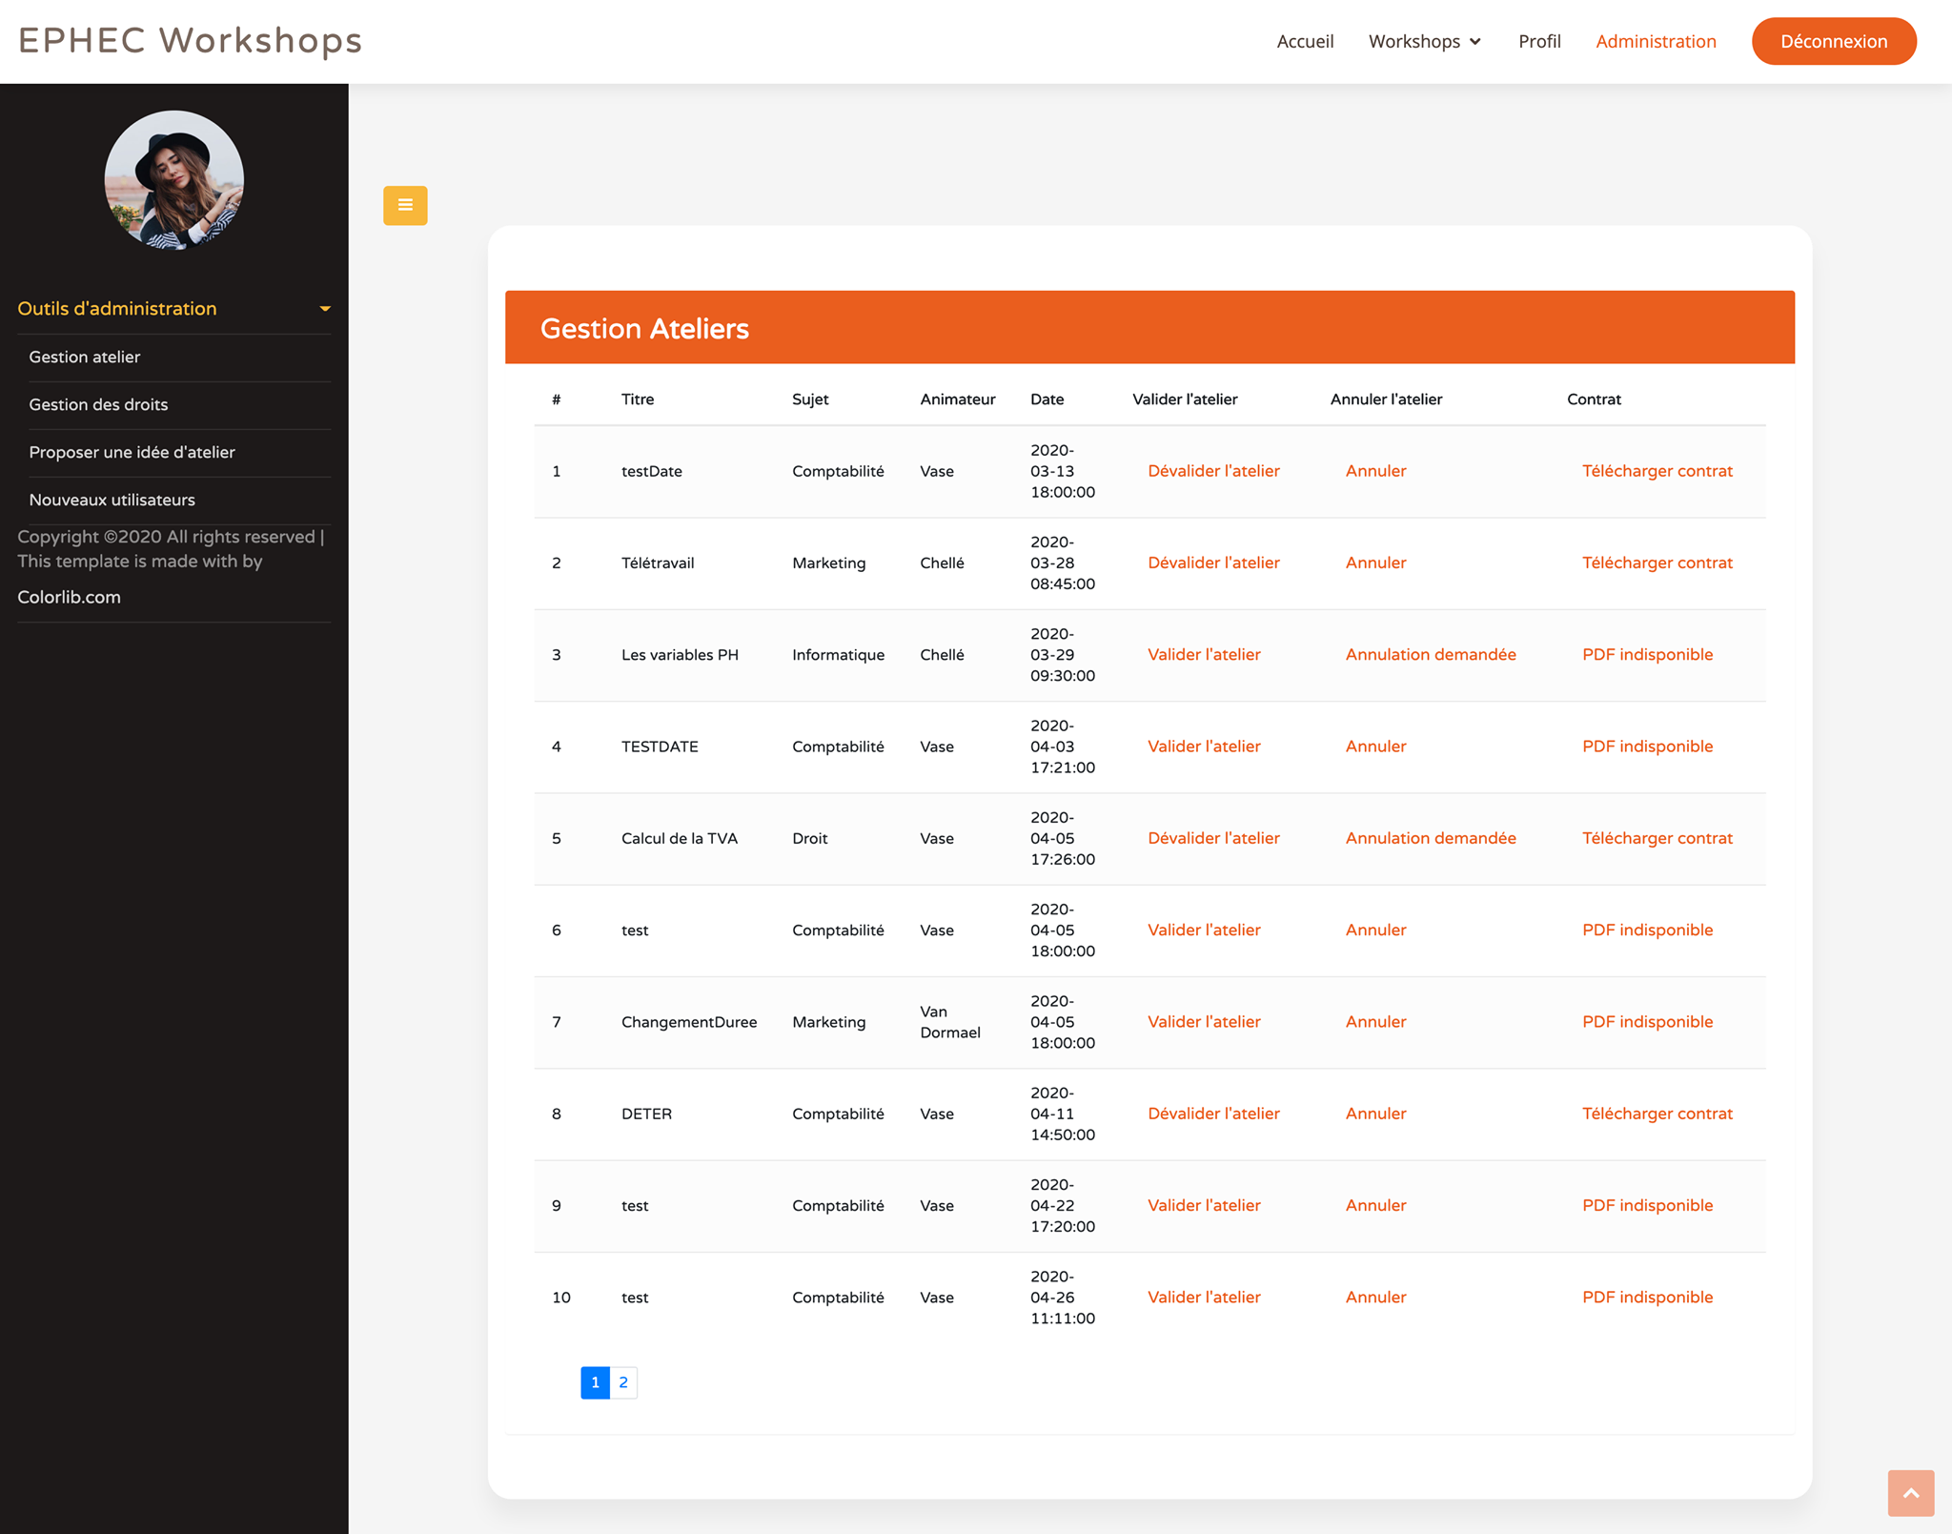This screenshot has height=1534, width=1952.
Task: Valider l'atelier for Les variables PH
Action: 1204,654
